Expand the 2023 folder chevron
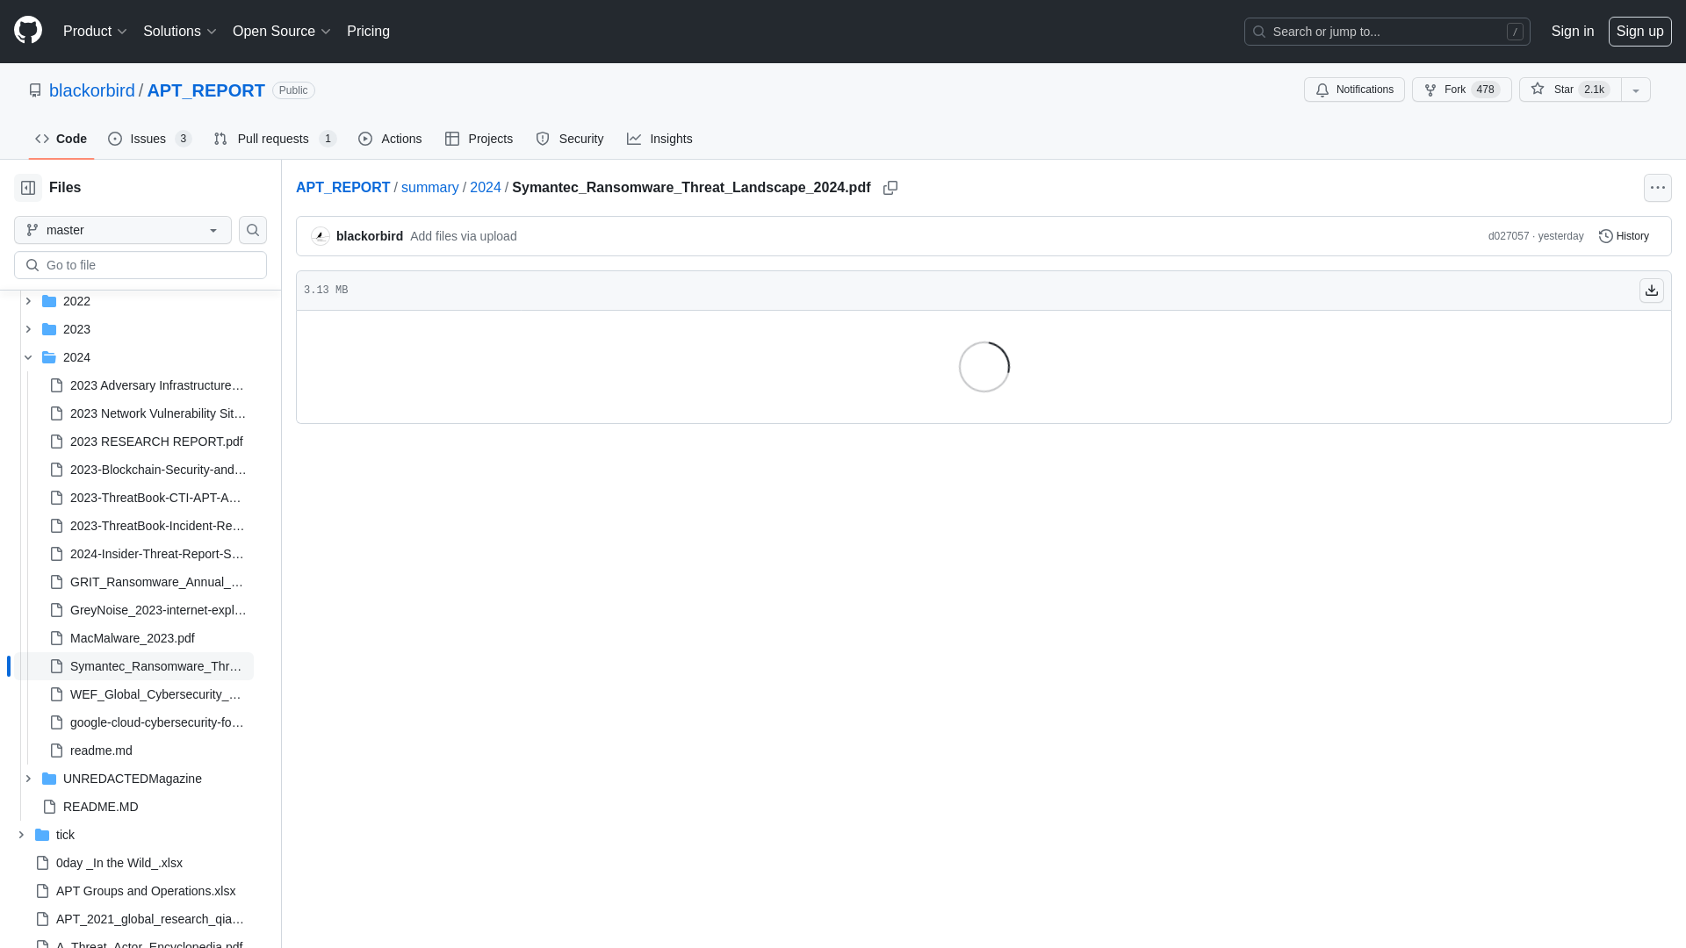Screen dimensions: 1686x948 [x=28, y=329]
